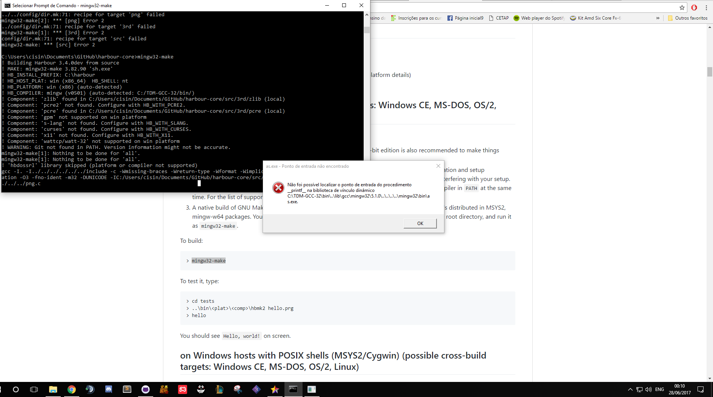Image resolution: width=713 pixels, height=397 pixels.
Task: Click the Command Prompt scrollbar up arrow
Action: click(367, 15)
